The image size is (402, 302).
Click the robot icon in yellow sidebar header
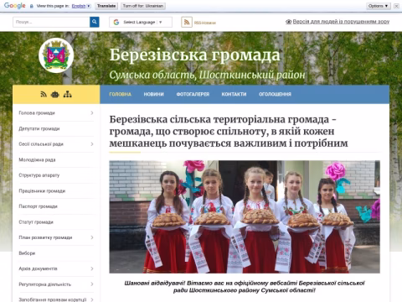pos(55,95)
